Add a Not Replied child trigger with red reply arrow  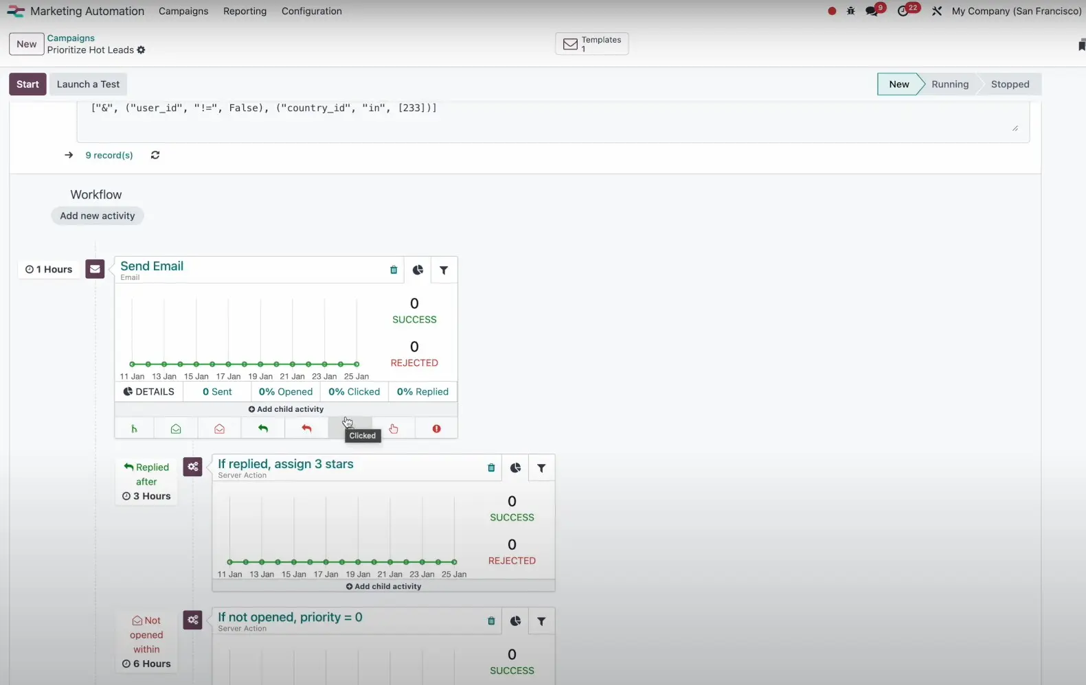pyautogui.click(x=306, y=428)
